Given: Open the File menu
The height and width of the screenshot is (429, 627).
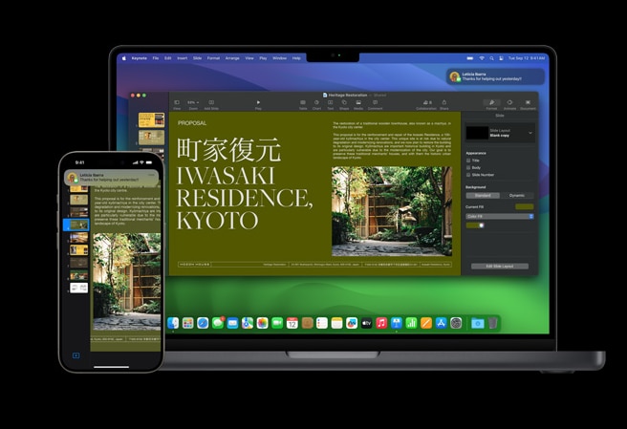Looking at the screenshot, I should 156,58.
